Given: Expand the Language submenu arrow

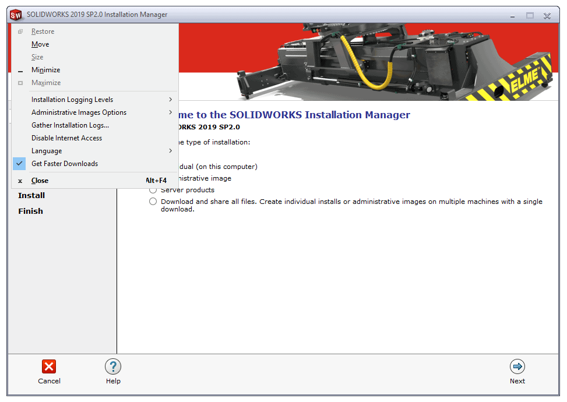Looking at the screenshot, I should (x=170, y=151).
